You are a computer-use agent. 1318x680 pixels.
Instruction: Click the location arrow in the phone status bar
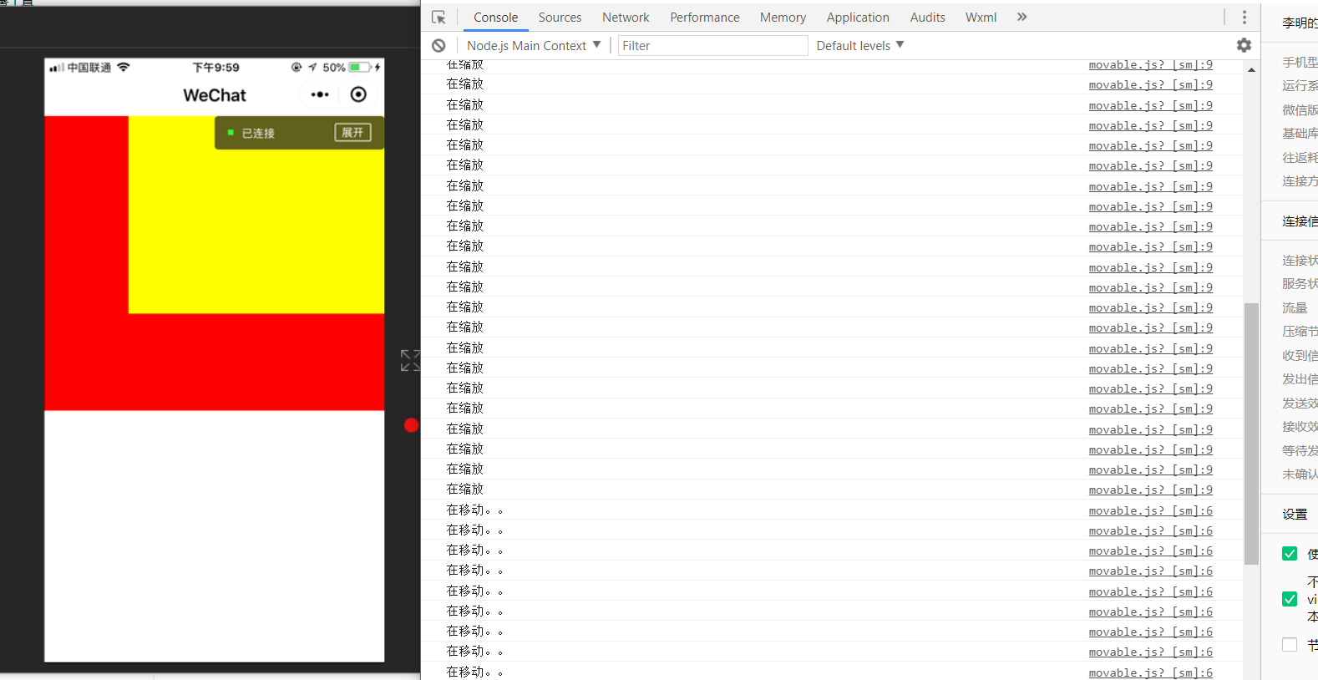[x=312, y=67]
